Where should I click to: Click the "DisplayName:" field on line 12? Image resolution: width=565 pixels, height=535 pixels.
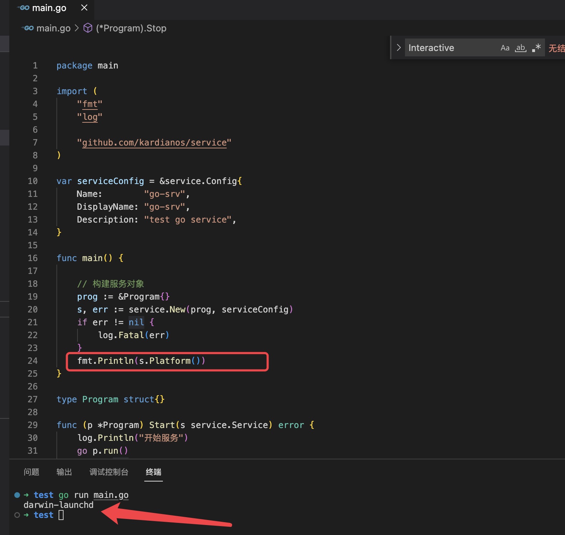point(107,207)
